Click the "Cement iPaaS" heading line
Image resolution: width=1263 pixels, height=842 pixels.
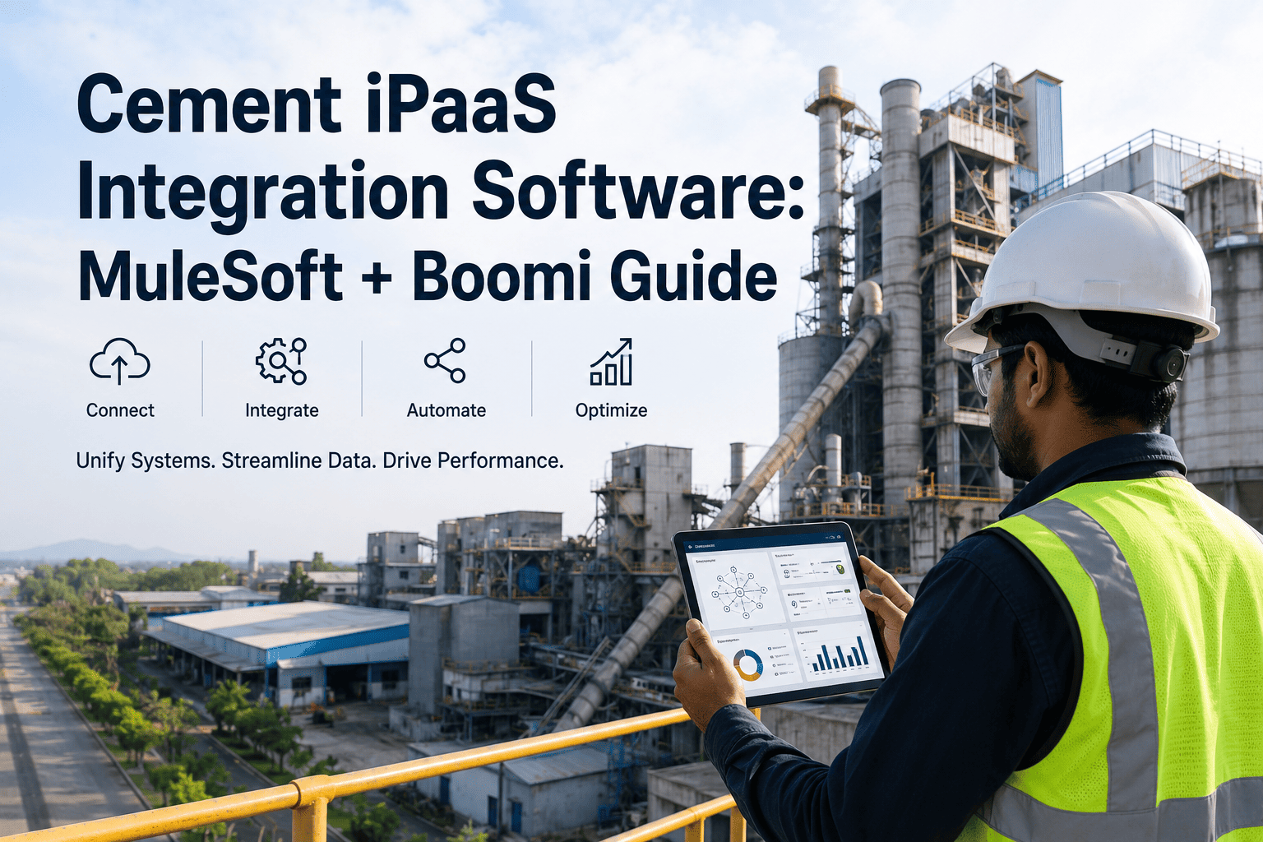click(x=317, y=104)
